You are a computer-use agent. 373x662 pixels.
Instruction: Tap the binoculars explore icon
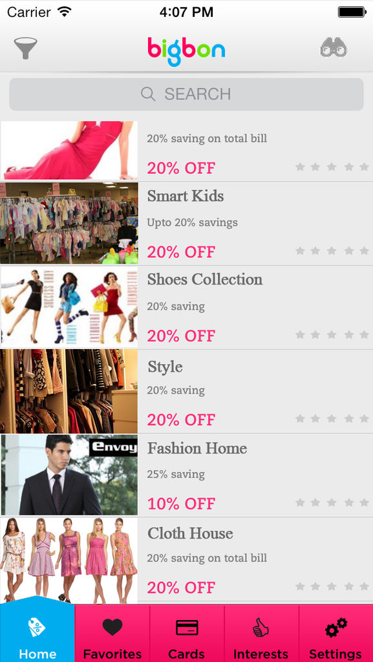point(334,48)
